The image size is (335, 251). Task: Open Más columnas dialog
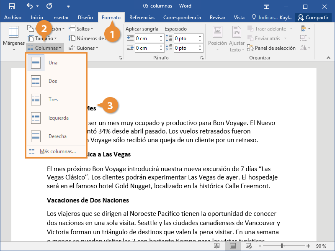(56, 151)
